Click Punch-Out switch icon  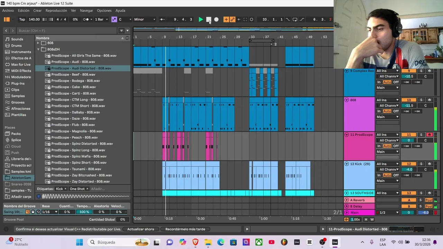pos(302,19)
